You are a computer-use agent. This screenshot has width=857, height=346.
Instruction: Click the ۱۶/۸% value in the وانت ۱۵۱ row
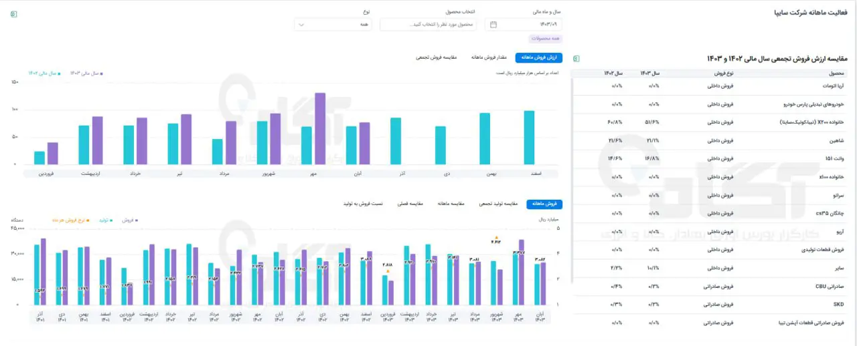pos(653,159)
